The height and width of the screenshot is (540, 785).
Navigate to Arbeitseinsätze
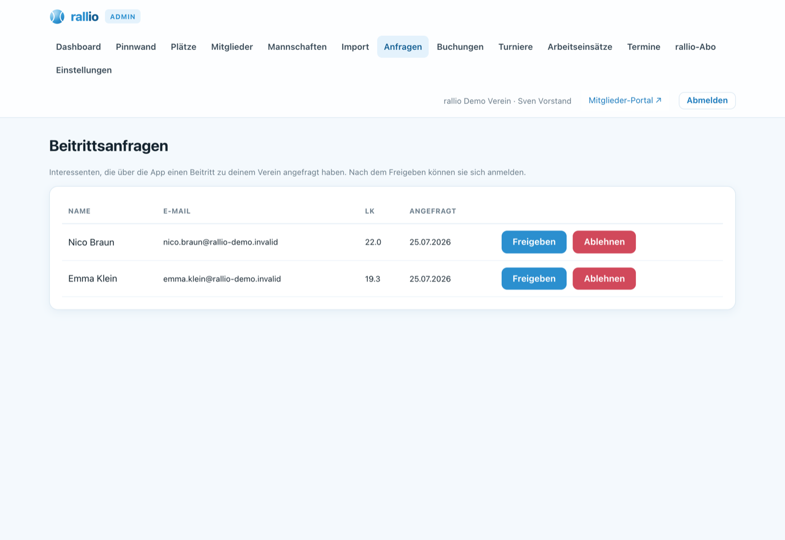coord(580,47)
